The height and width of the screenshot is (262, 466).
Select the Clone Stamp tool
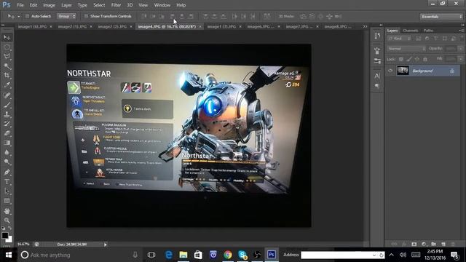point(7,114)
